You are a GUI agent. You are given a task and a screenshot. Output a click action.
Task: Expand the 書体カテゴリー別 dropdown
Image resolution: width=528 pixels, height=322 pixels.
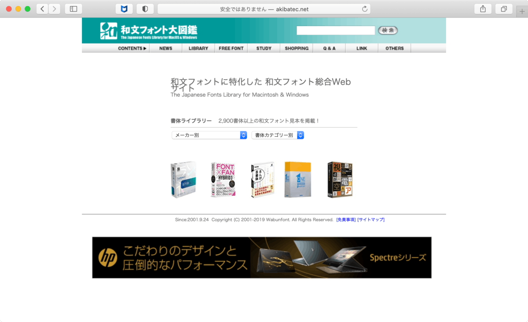point(278,135)
